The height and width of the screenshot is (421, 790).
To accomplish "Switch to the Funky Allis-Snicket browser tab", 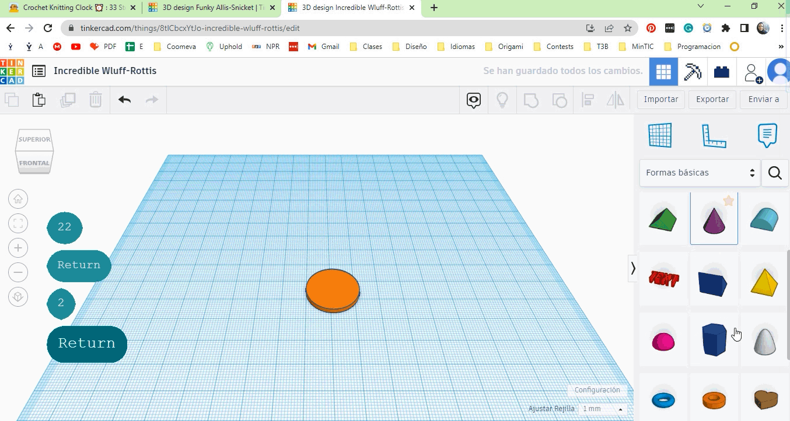I will click(210, 8).
